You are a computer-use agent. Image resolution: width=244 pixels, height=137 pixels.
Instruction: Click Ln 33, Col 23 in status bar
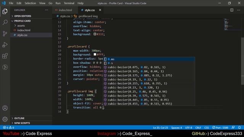click(x=161, y=127)
